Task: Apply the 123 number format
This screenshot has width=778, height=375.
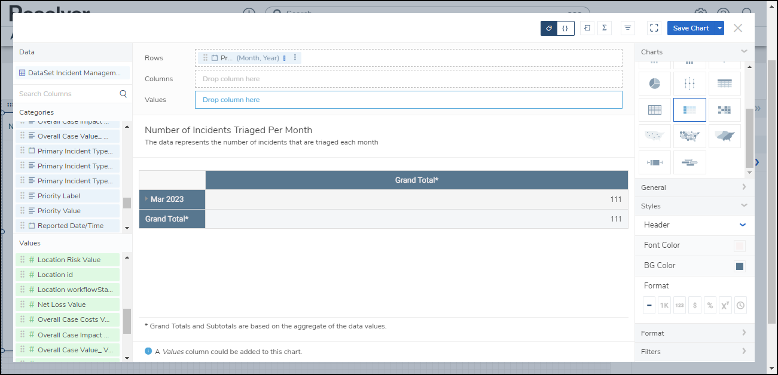Action: click(679, 305)
